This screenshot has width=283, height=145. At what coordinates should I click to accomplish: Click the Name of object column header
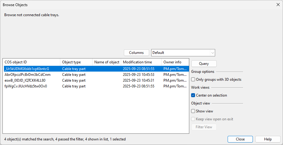tap(107, 62)
